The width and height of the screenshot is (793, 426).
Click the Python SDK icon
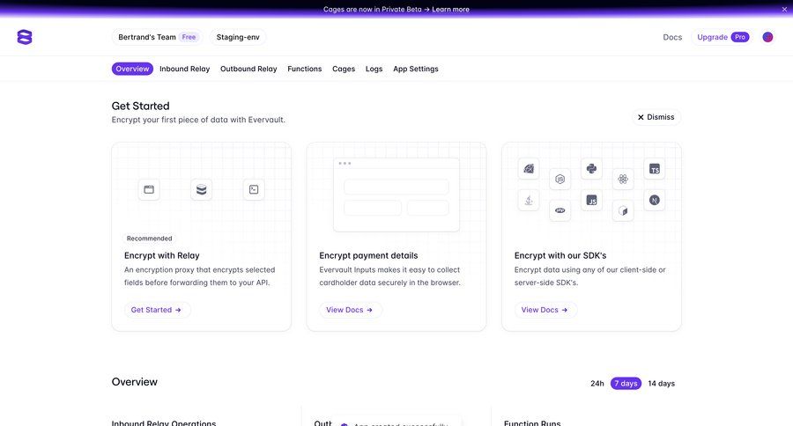(591, 169)
